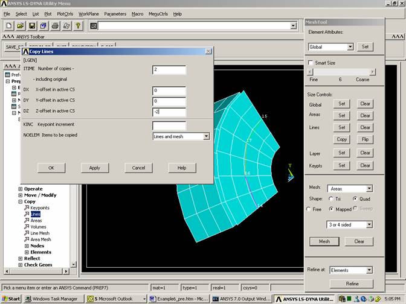406x304 pixels.
Task: Open the WorkPlane menu
Action: click(88, 13)
